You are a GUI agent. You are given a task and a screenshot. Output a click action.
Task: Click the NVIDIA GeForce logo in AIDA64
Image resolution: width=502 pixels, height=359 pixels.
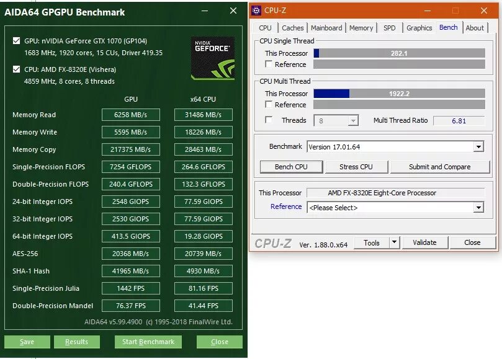coord(213,58)
